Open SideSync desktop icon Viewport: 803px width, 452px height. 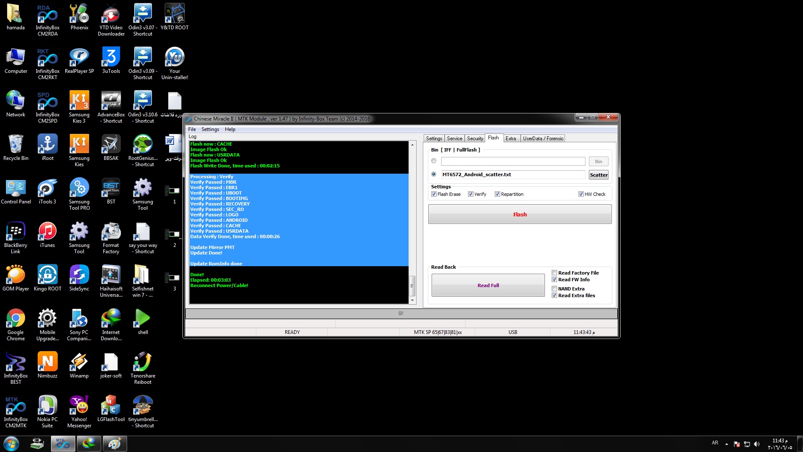pyautogui.click(x=79, y=278)
